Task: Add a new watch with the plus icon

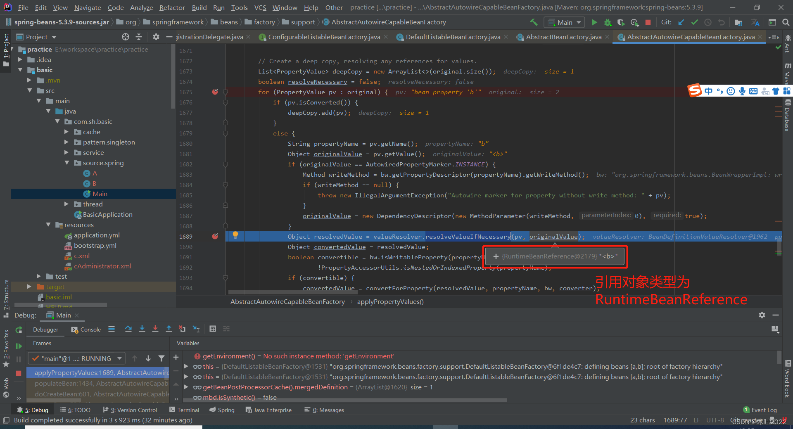Action: point(176,357)
